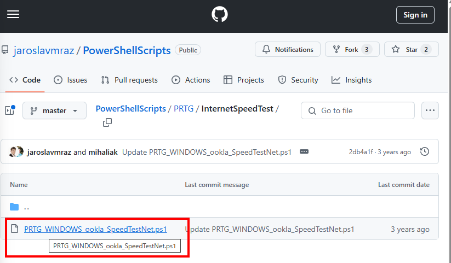
Task: Open more options three-dot button
Action: coord(430,110)
